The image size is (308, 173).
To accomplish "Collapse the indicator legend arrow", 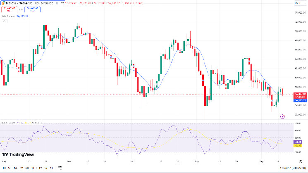I will click(4, 21).
